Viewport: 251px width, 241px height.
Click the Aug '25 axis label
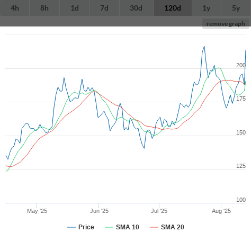pos(221,211)
